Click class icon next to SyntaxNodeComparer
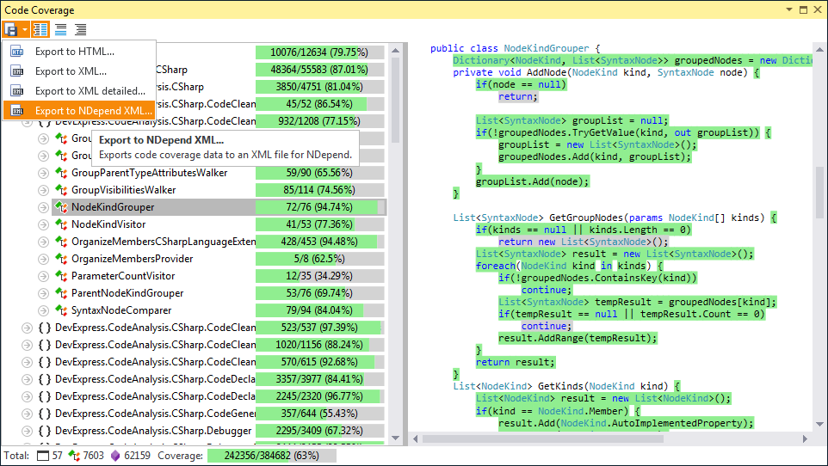Image resolution: width=828 pixels, height=466 pixels. pos(60,310)
